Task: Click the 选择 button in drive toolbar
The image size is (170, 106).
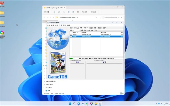Action: tap(82, 30)
